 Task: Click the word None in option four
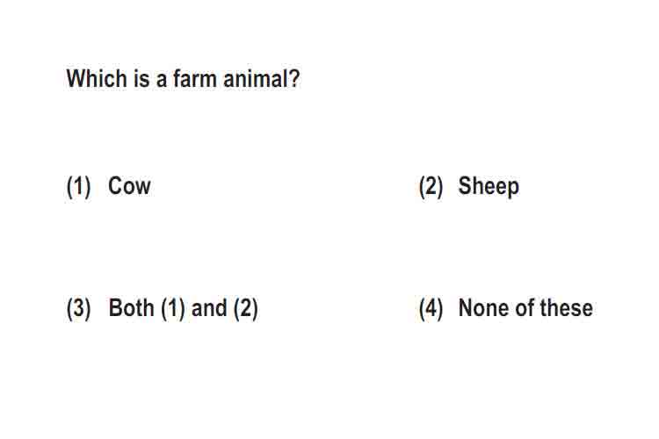coord(483,308)
